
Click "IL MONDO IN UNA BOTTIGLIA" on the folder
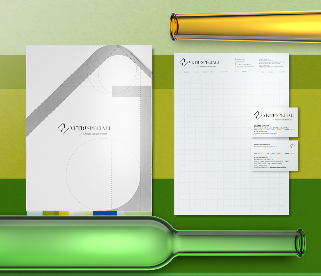pos(95,134)
